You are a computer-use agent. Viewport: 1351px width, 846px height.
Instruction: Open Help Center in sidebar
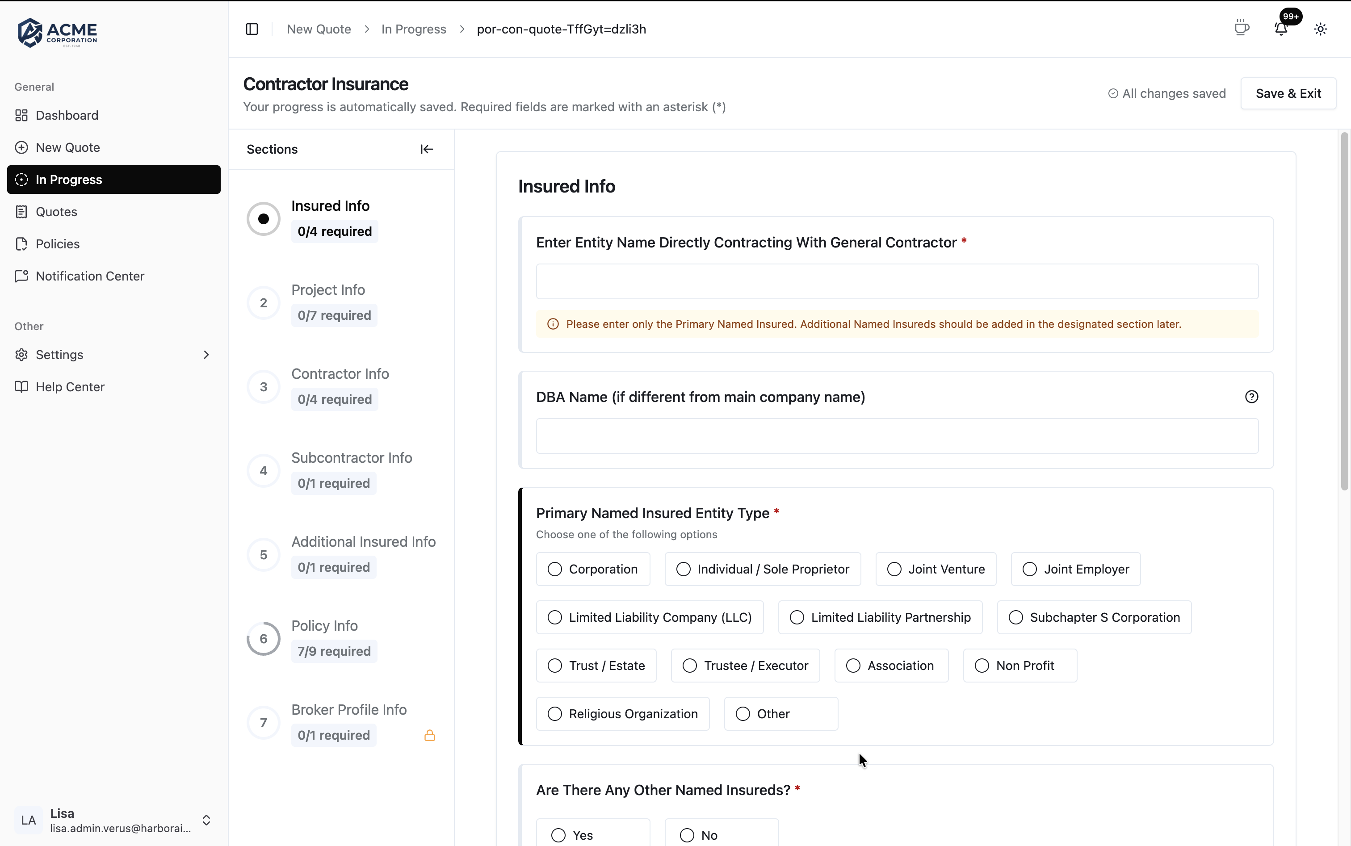click(x=113, y=387)
